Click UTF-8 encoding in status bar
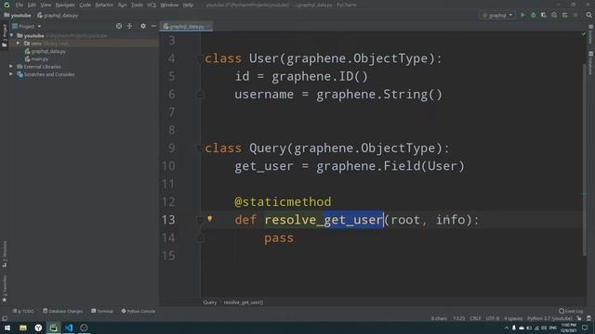 point(493,318)
